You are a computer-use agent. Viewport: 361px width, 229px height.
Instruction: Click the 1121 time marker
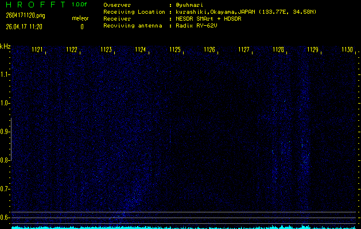37,50
